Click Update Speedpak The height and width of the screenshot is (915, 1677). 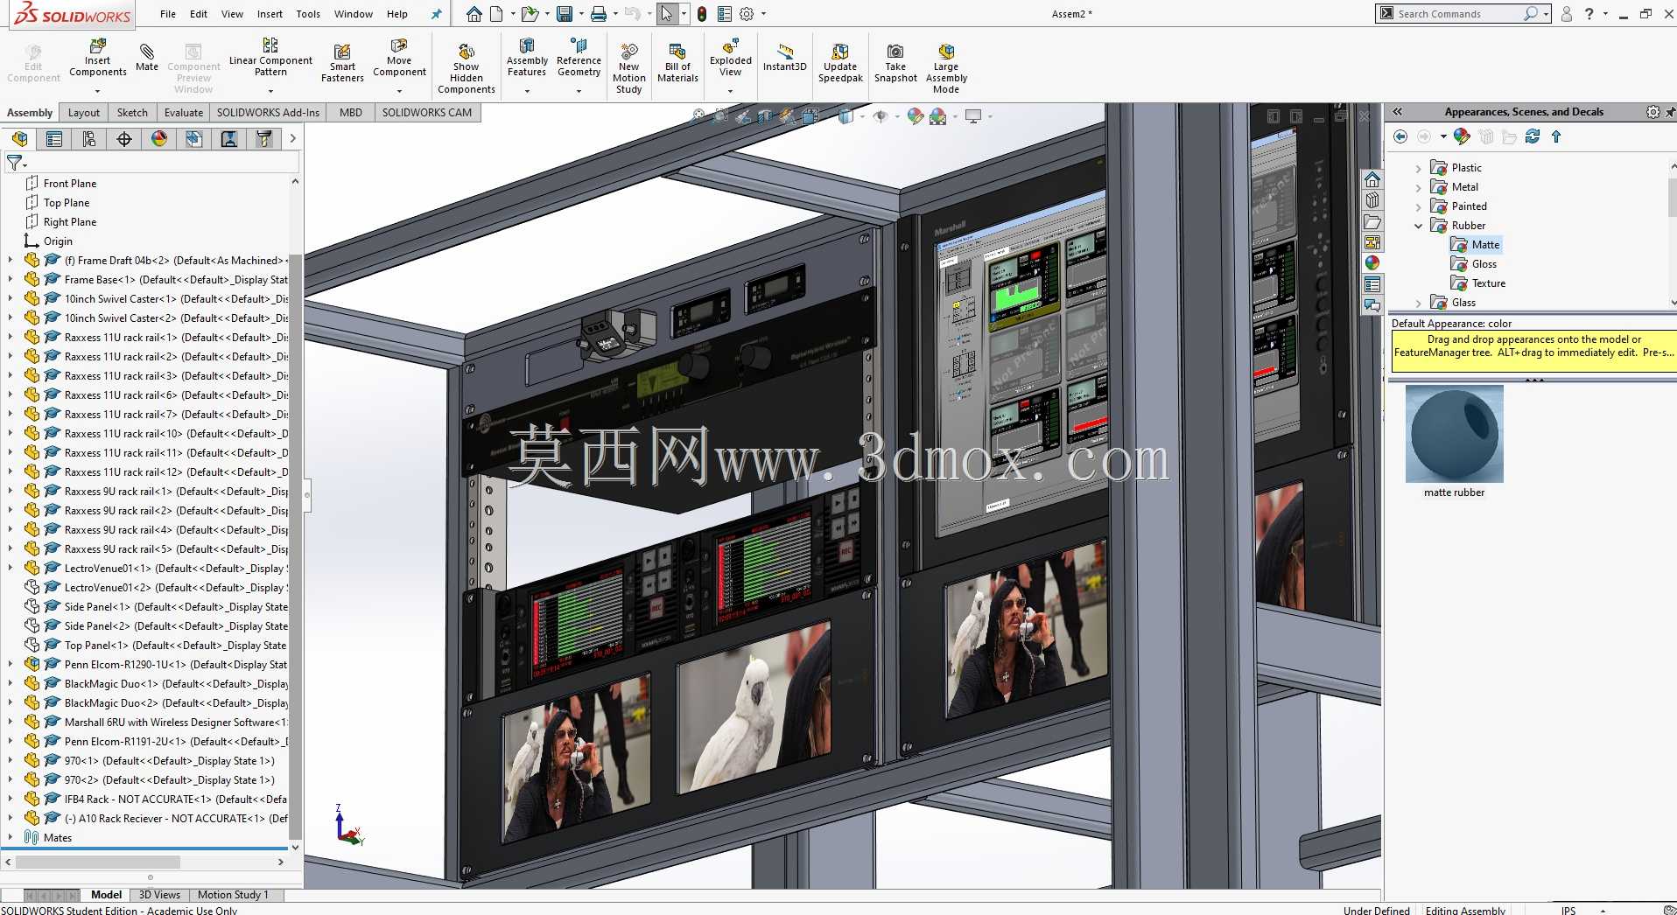point(840,63)
